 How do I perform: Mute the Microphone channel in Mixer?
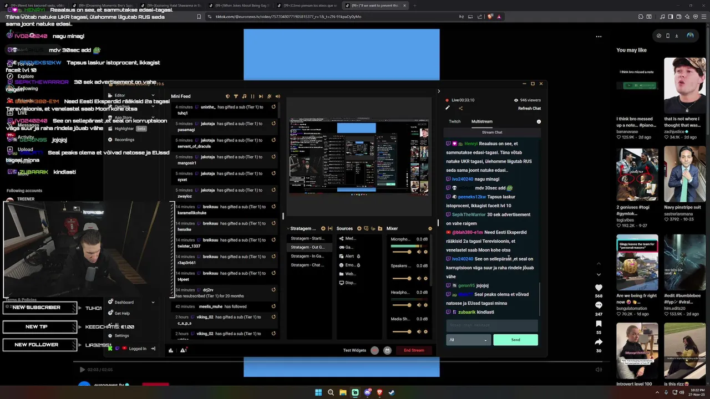point(419,252)
